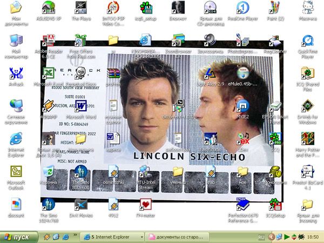Expand the Internet Explorer group dropdown arrow
324x243 pixels.
(x=141, y=237)
